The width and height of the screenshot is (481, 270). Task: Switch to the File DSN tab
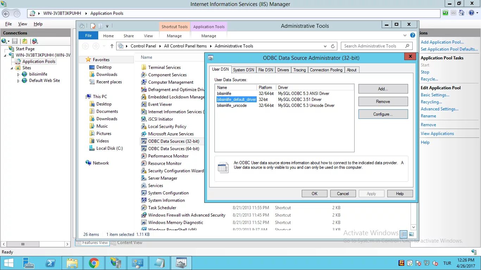point(266,70)
